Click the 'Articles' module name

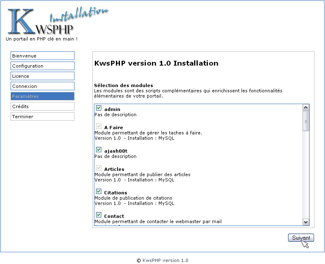[114, 169]
